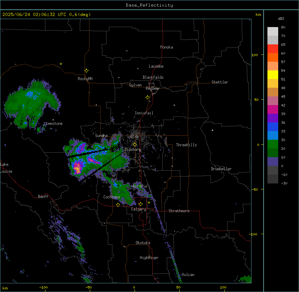The width and height of the screenshot is (299, 292).
Task: Click the Drumheller town label
Action: click(x=221, y=169)
